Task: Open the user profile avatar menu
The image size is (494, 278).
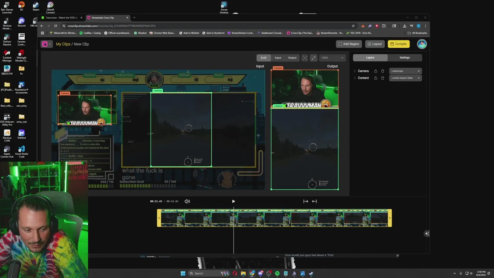Action: click(421, 44)
